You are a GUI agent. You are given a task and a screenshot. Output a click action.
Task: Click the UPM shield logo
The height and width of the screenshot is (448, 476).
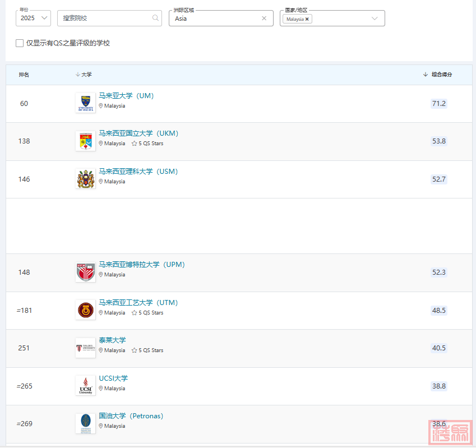coord(86,273)
